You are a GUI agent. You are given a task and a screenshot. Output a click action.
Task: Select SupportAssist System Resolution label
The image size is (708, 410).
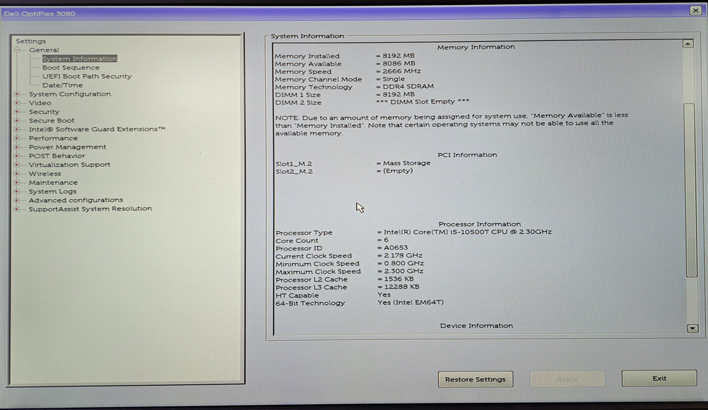click(90, 209)
